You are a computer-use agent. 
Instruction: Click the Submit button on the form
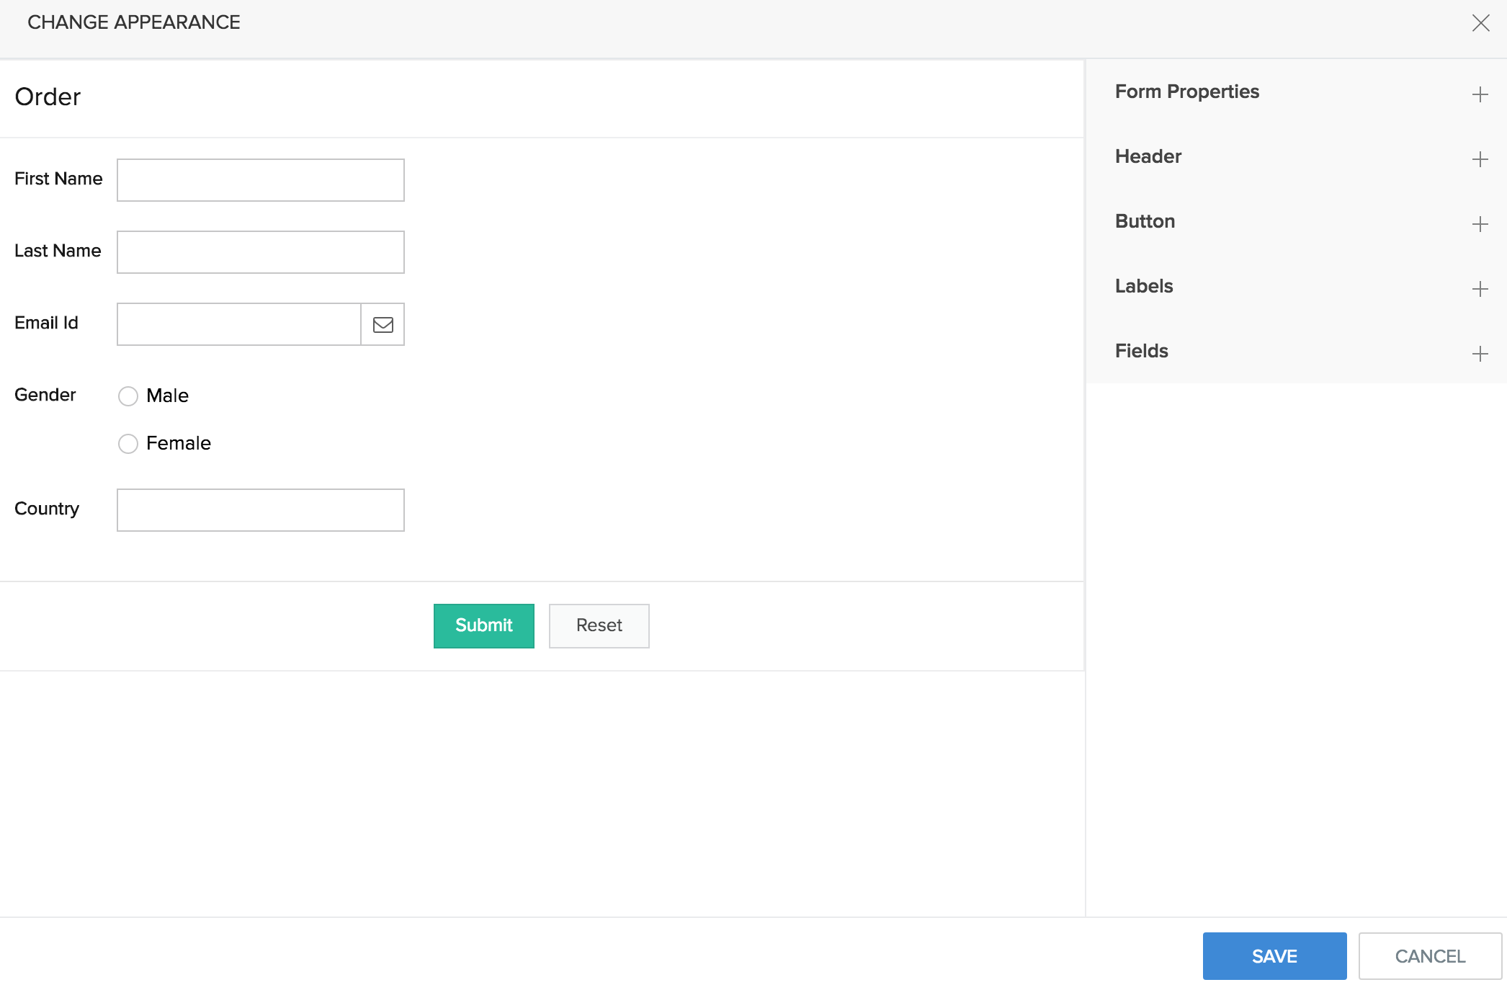point(483,625)
